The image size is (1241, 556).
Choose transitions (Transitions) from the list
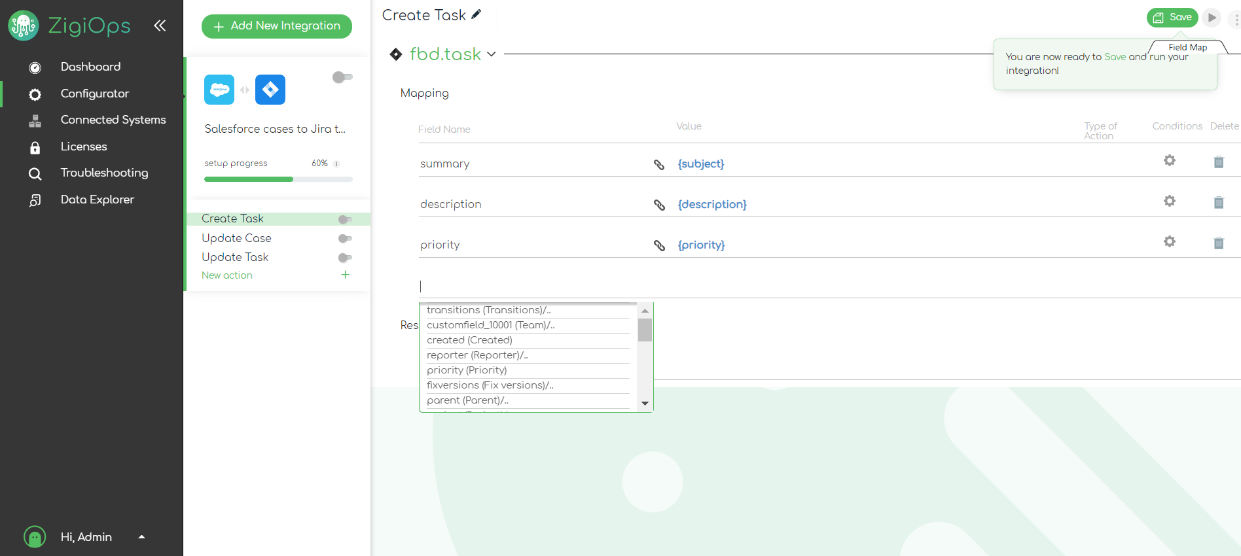[x=528, y=311]
